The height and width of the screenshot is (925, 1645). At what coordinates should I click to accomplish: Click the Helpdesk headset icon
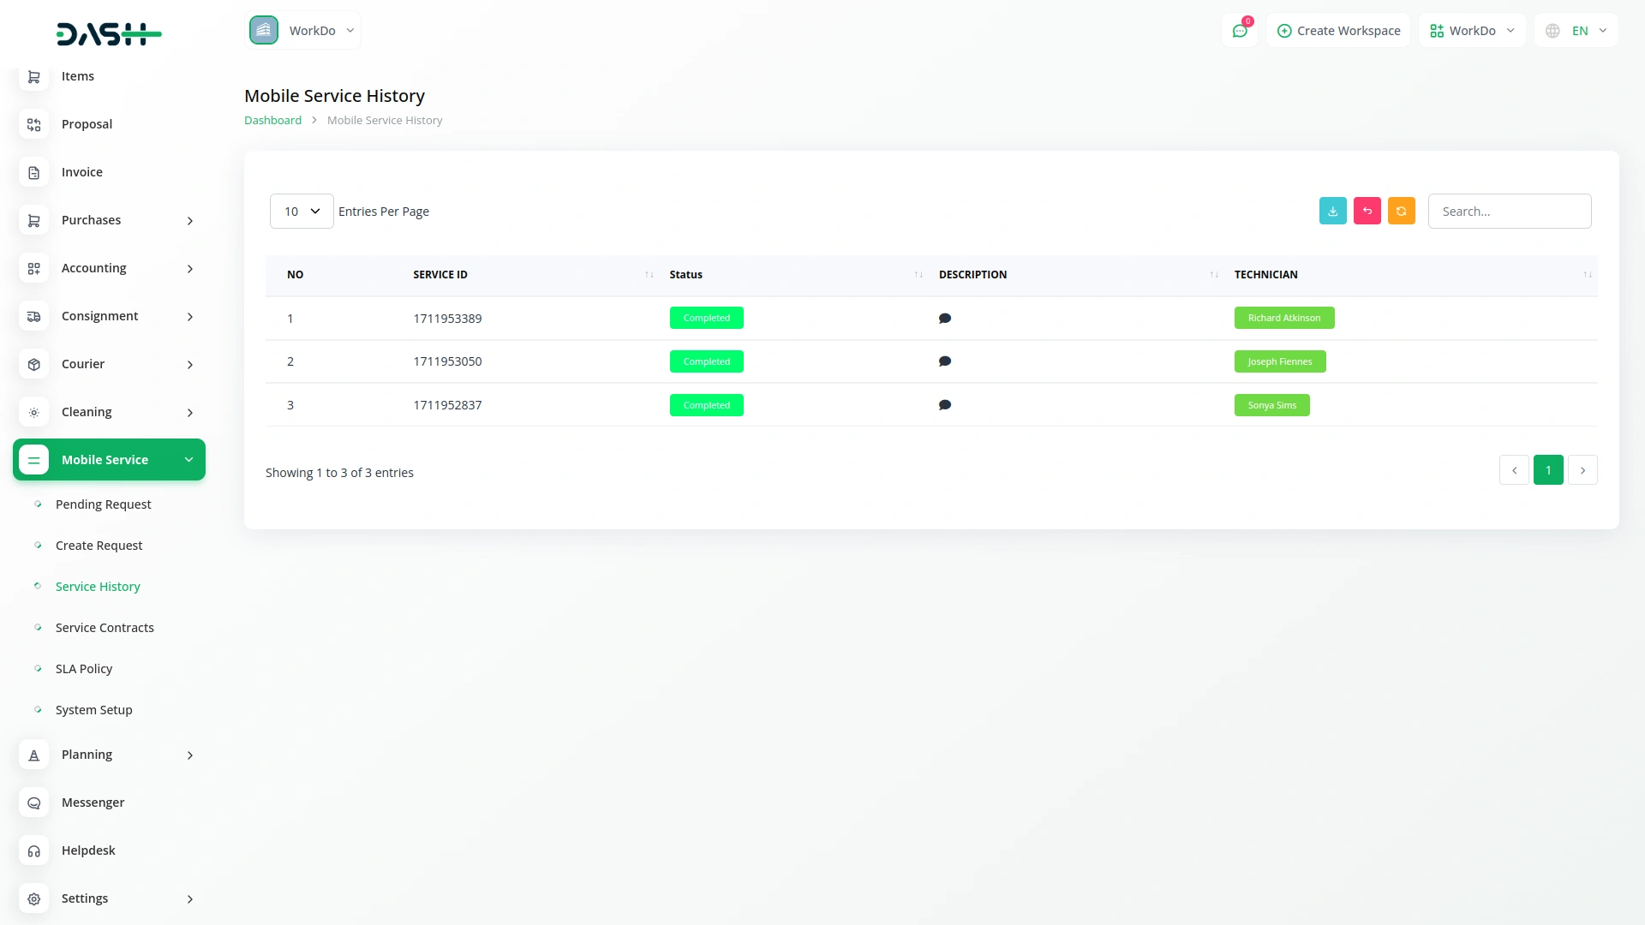(33, 850)
